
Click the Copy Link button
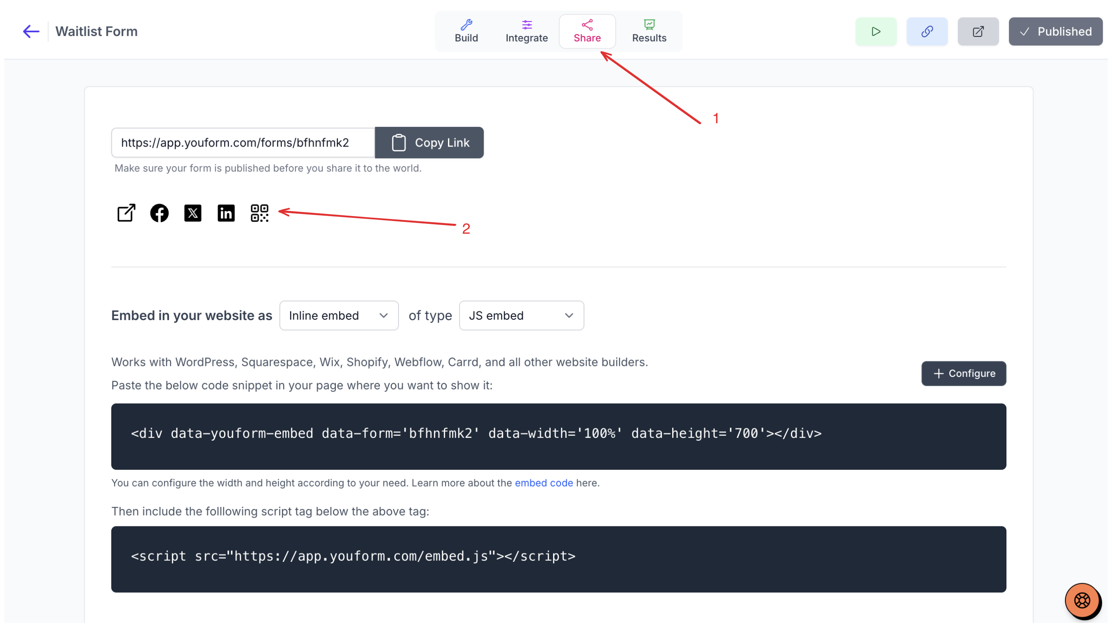(429, 142)
